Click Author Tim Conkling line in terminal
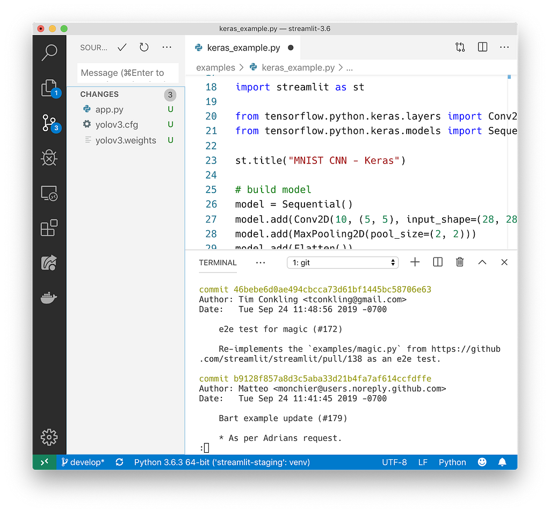Image resolution: width=550 pixels, height=513 pixels. tap(303, 299)
